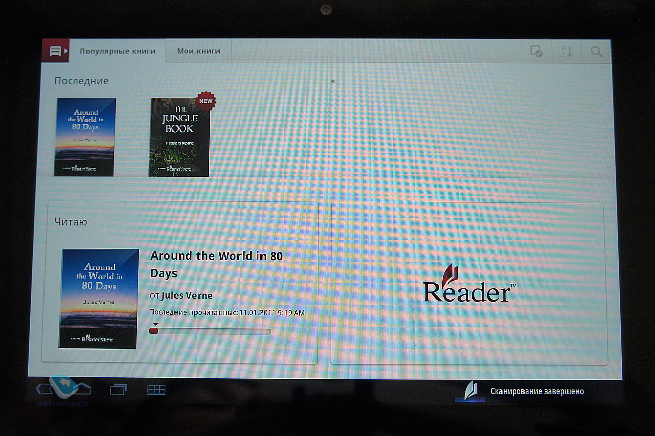Click the Последние прочитанные date text
The image size is (655, 436).
(x=227, y=312)
